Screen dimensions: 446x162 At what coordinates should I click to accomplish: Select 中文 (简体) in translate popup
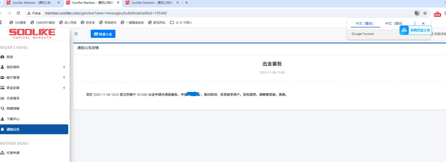coord(394,23)
